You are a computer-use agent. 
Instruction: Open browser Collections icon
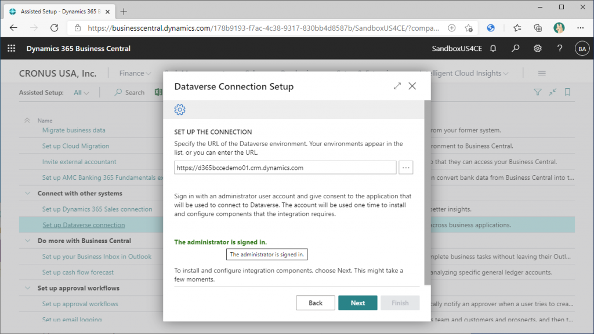click(538, 28)
